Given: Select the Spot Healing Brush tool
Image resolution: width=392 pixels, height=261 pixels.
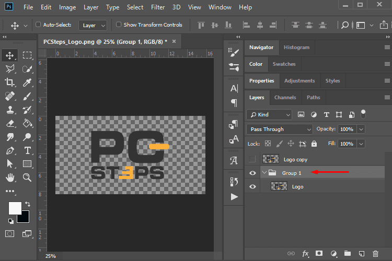Looking at the screenshot, I should (x=10, y=96).
